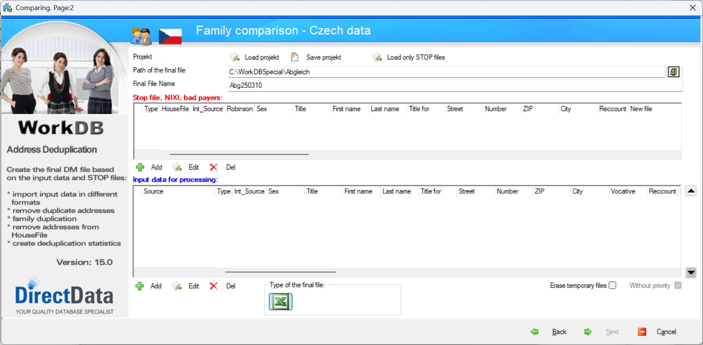Image resolution: width=703 pixels, height=345 pixels.
Task: Select Excel as final file type
Action: pos(280,302)
